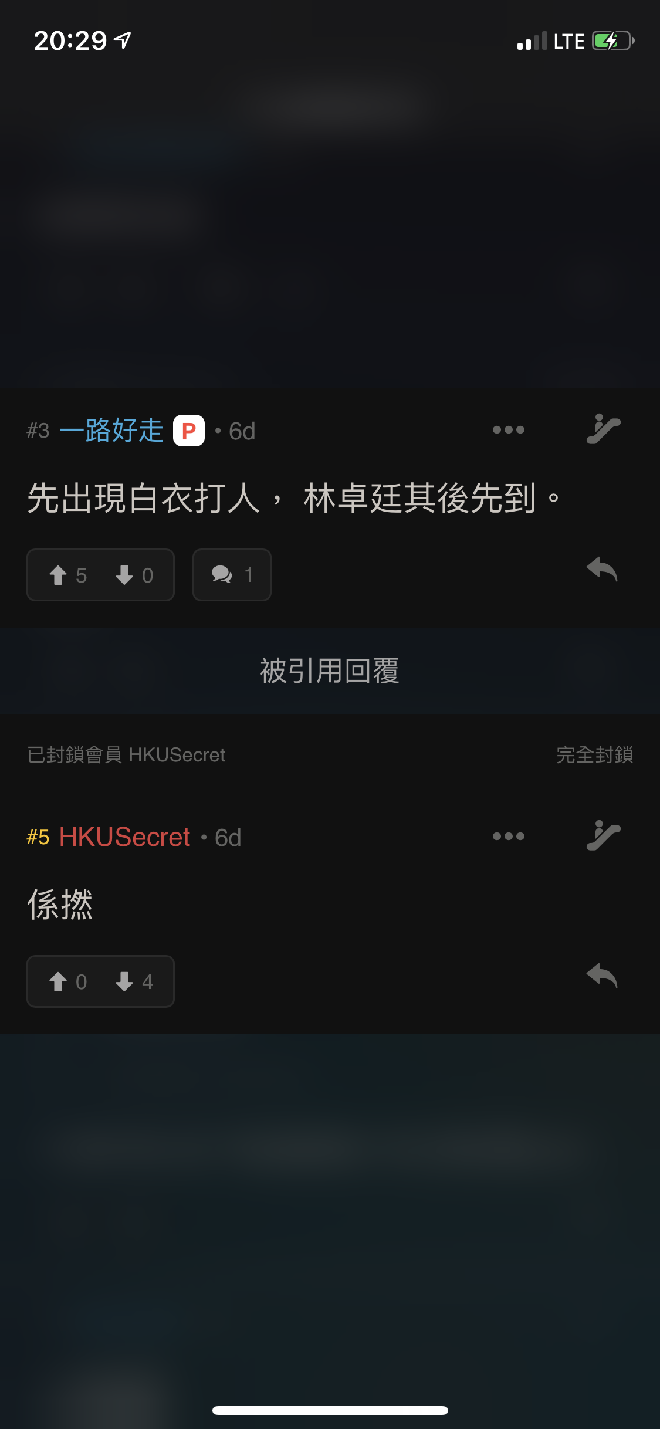
Task: Open username 一路好走 profile menu
Action: tap(111, 431)
